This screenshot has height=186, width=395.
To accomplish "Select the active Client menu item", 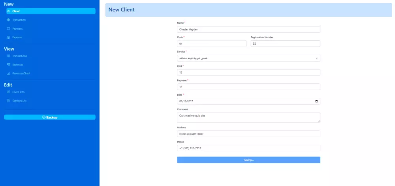I will (51, 11).
